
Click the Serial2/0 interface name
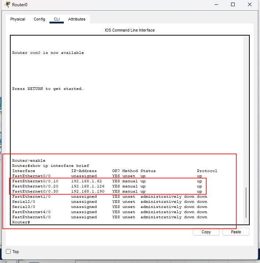tap(23, 202)
